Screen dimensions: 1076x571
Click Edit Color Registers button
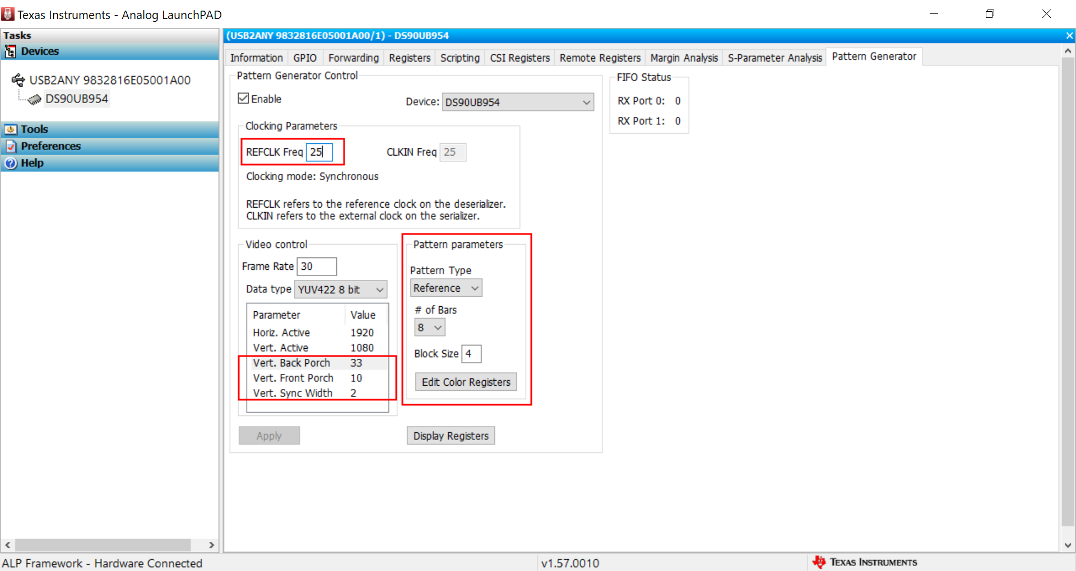coord(466,382)
